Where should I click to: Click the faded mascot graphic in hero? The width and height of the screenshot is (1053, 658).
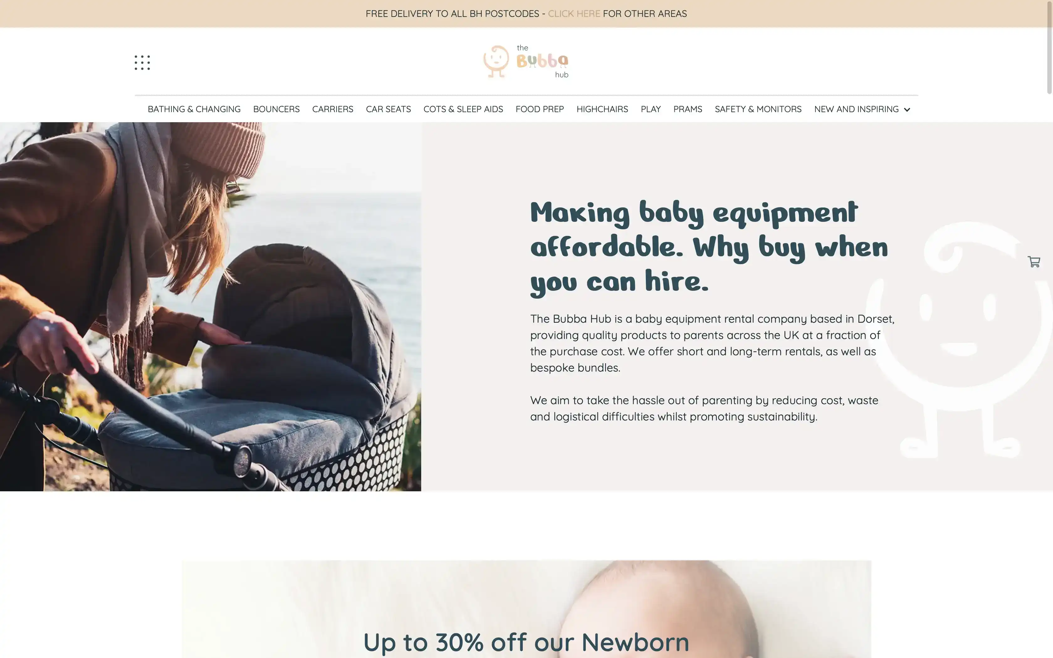(x=959, y=340)
